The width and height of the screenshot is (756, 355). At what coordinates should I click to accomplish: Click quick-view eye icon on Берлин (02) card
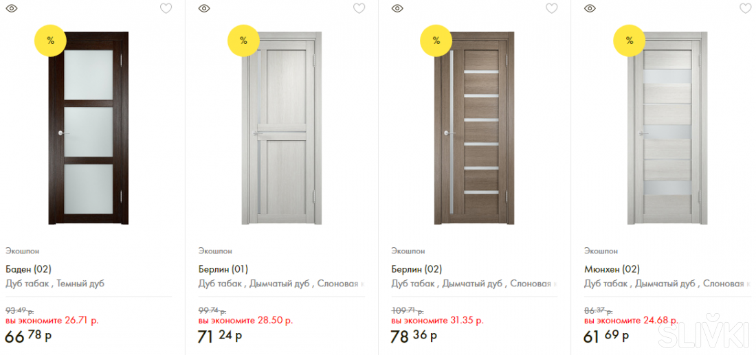[x=397, y=9]
